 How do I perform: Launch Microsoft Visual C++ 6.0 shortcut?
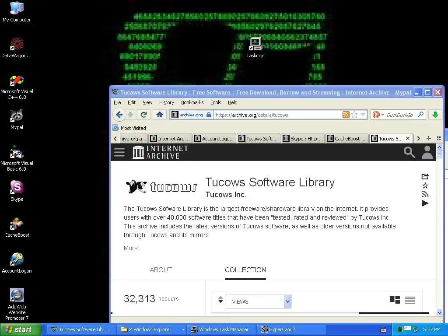[17, 87]
